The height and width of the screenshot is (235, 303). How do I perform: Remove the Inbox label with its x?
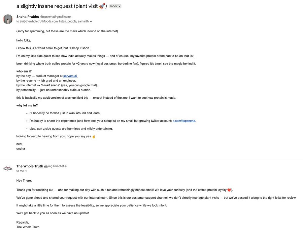[119, 6]
